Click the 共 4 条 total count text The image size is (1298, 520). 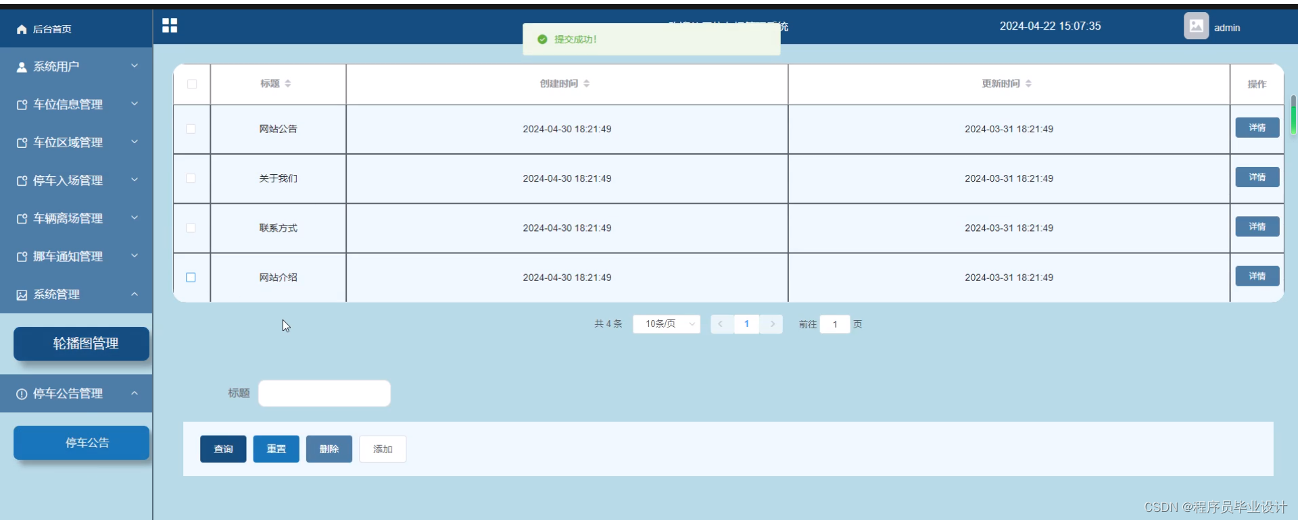click(x=608, y=324)
